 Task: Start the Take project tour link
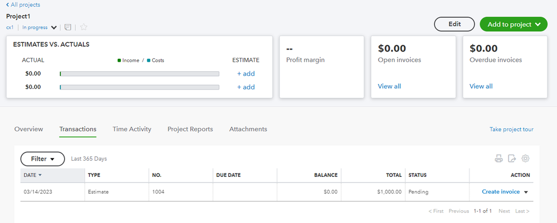pos(511,130)
